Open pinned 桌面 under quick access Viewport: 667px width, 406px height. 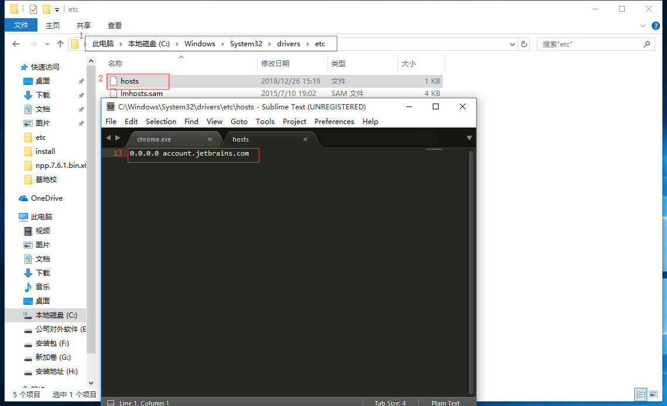tap(43, 81)
